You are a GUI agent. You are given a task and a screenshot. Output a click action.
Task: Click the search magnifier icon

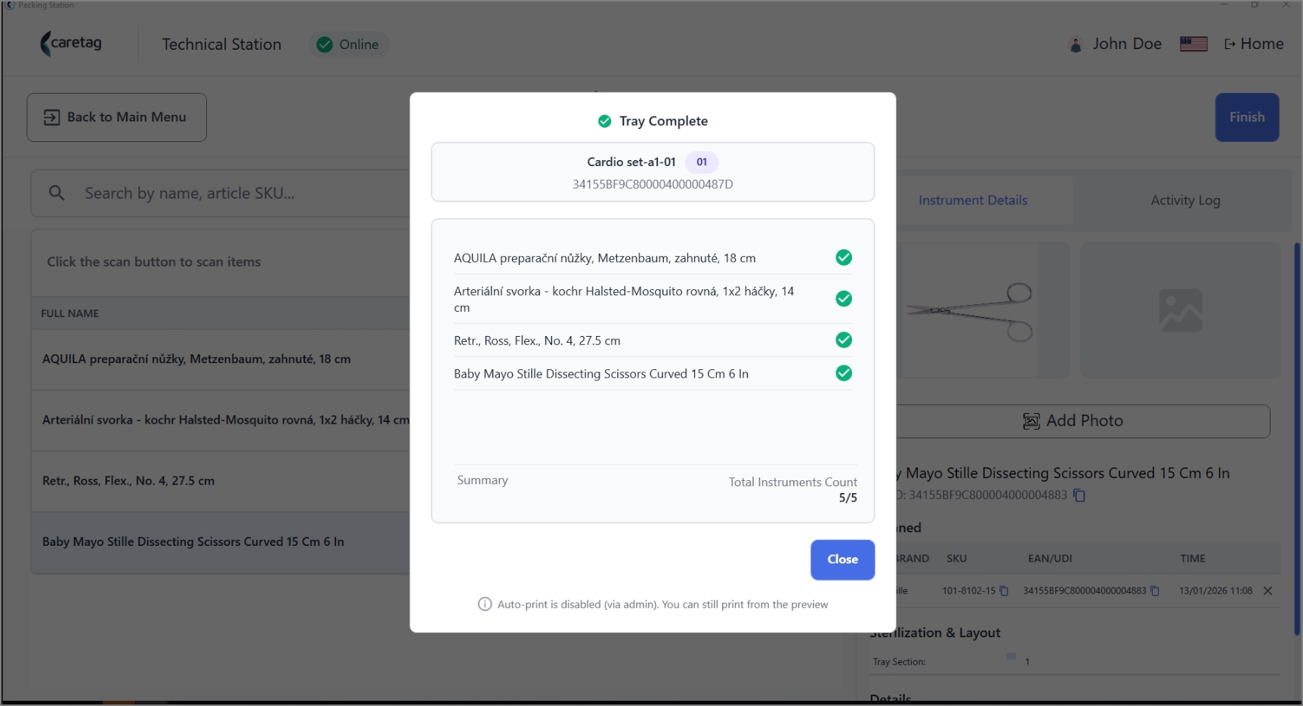[x=57, y=193]
